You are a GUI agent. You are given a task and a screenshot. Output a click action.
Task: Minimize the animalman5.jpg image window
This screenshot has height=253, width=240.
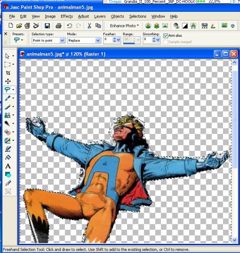(217, 54)
